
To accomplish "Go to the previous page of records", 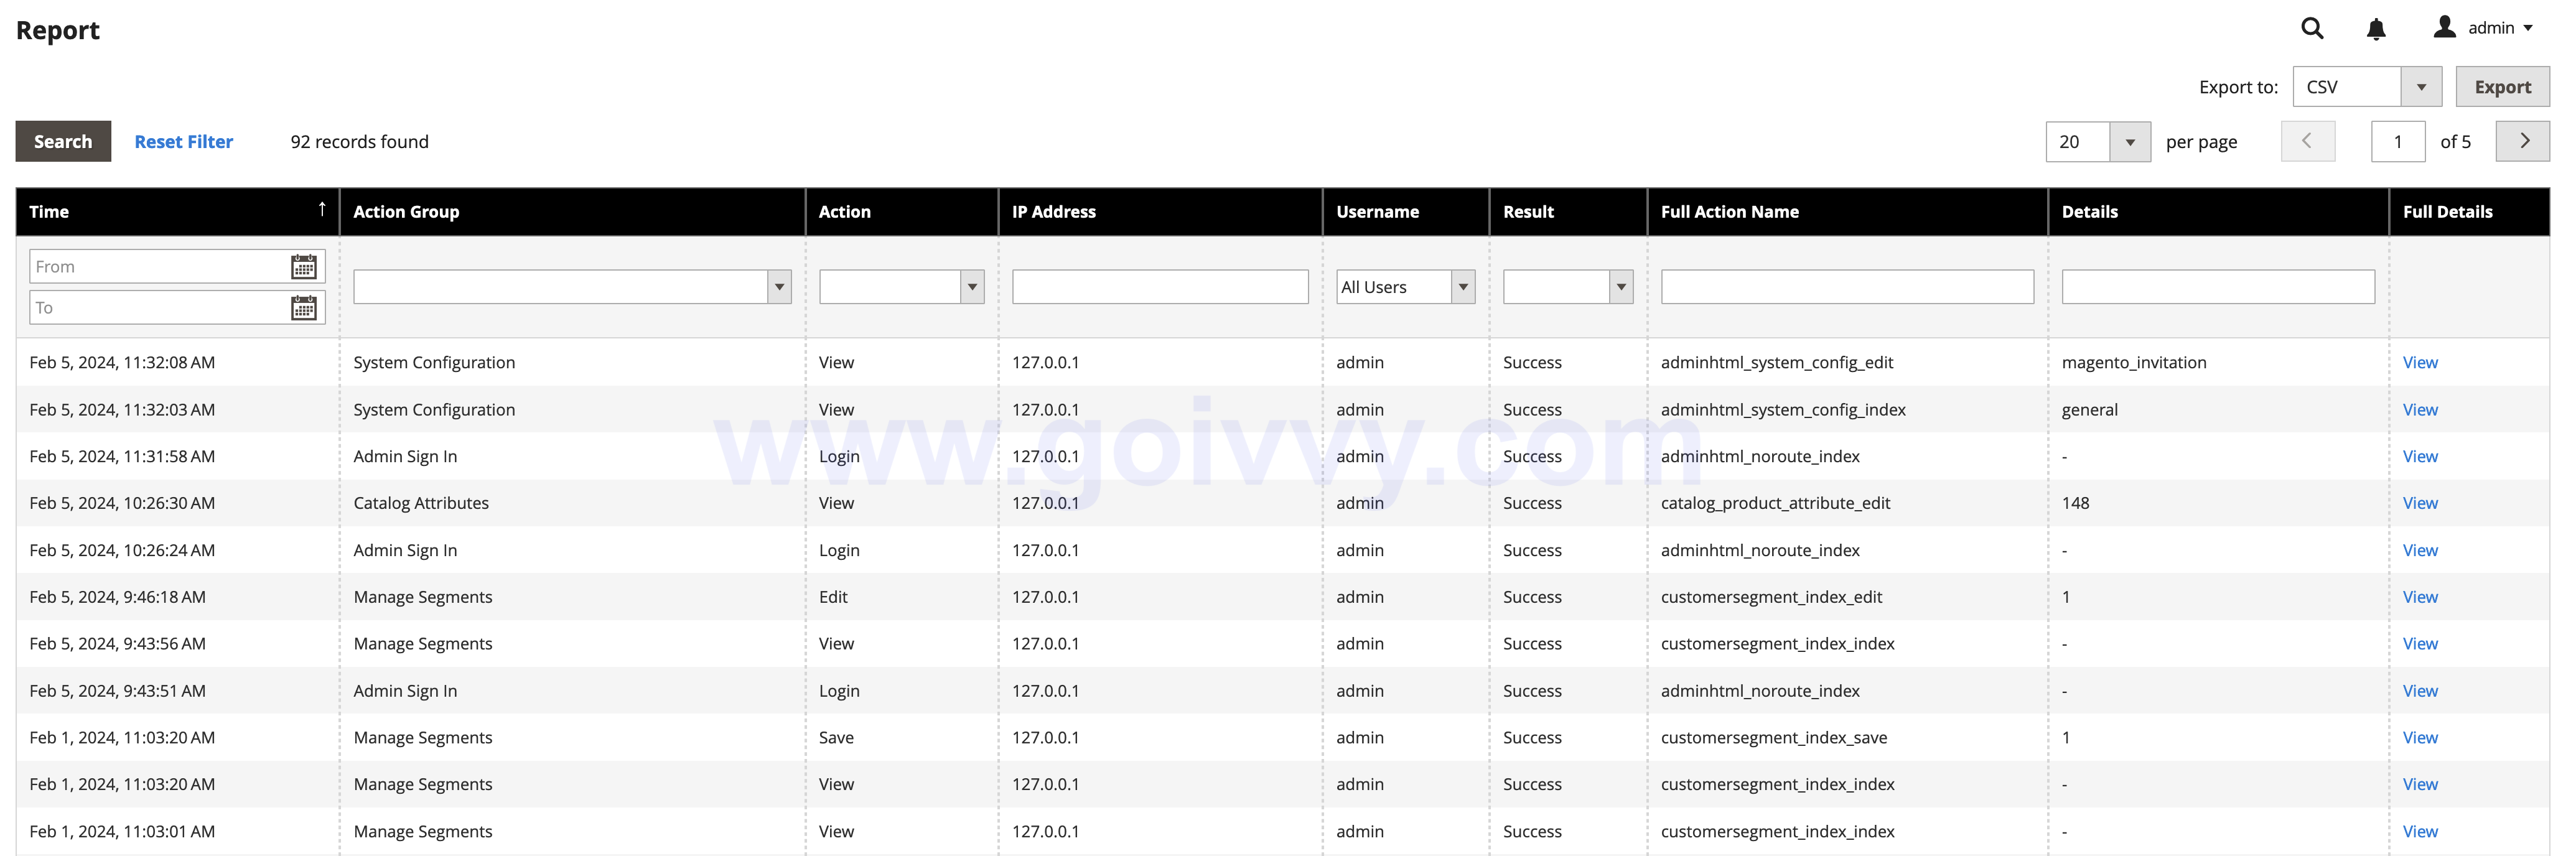I will [x=2308, y=141].
